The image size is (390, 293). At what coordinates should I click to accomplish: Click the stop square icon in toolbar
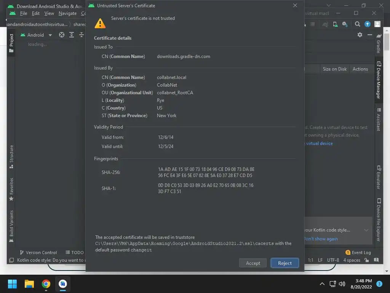pyautogui.click(x=313, y=24)
